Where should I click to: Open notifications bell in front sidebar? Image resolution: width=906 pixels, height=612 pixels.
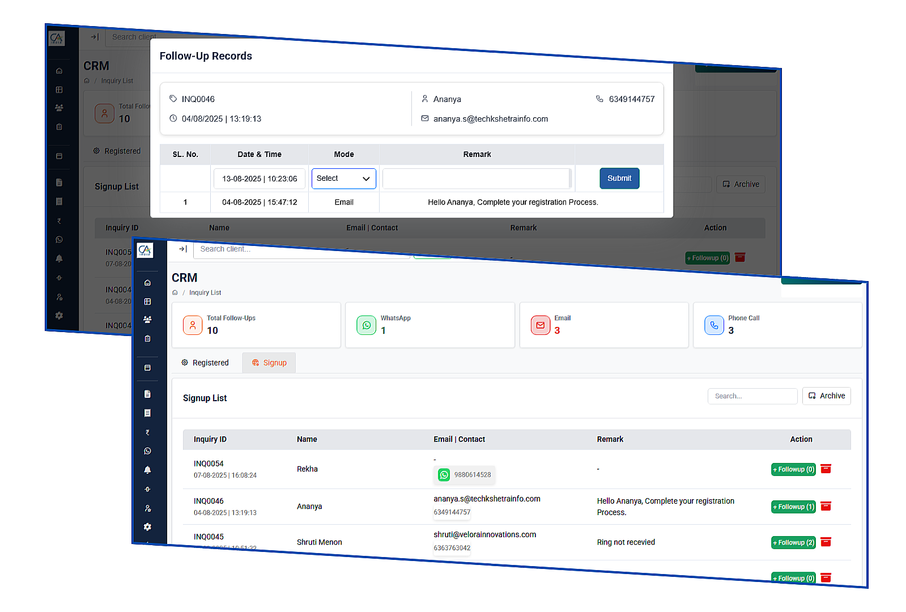click(x=147, y=470)
